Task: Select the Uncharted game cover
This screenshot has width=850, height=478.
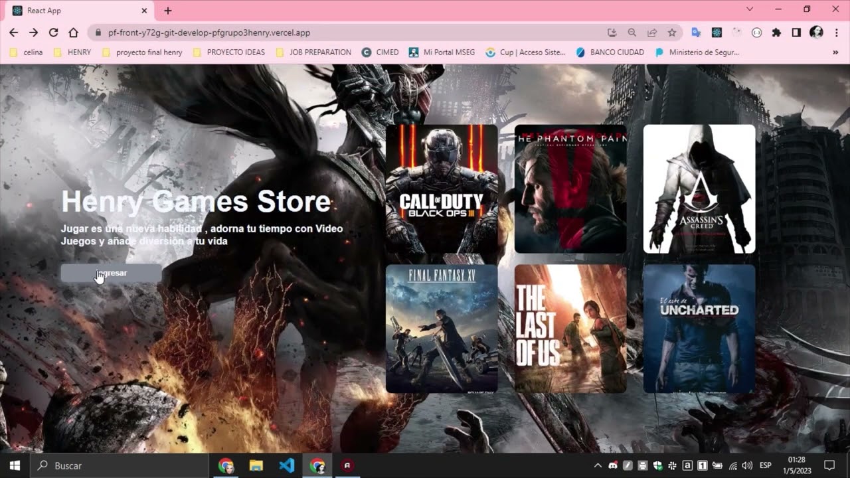Action: [699, 329]
